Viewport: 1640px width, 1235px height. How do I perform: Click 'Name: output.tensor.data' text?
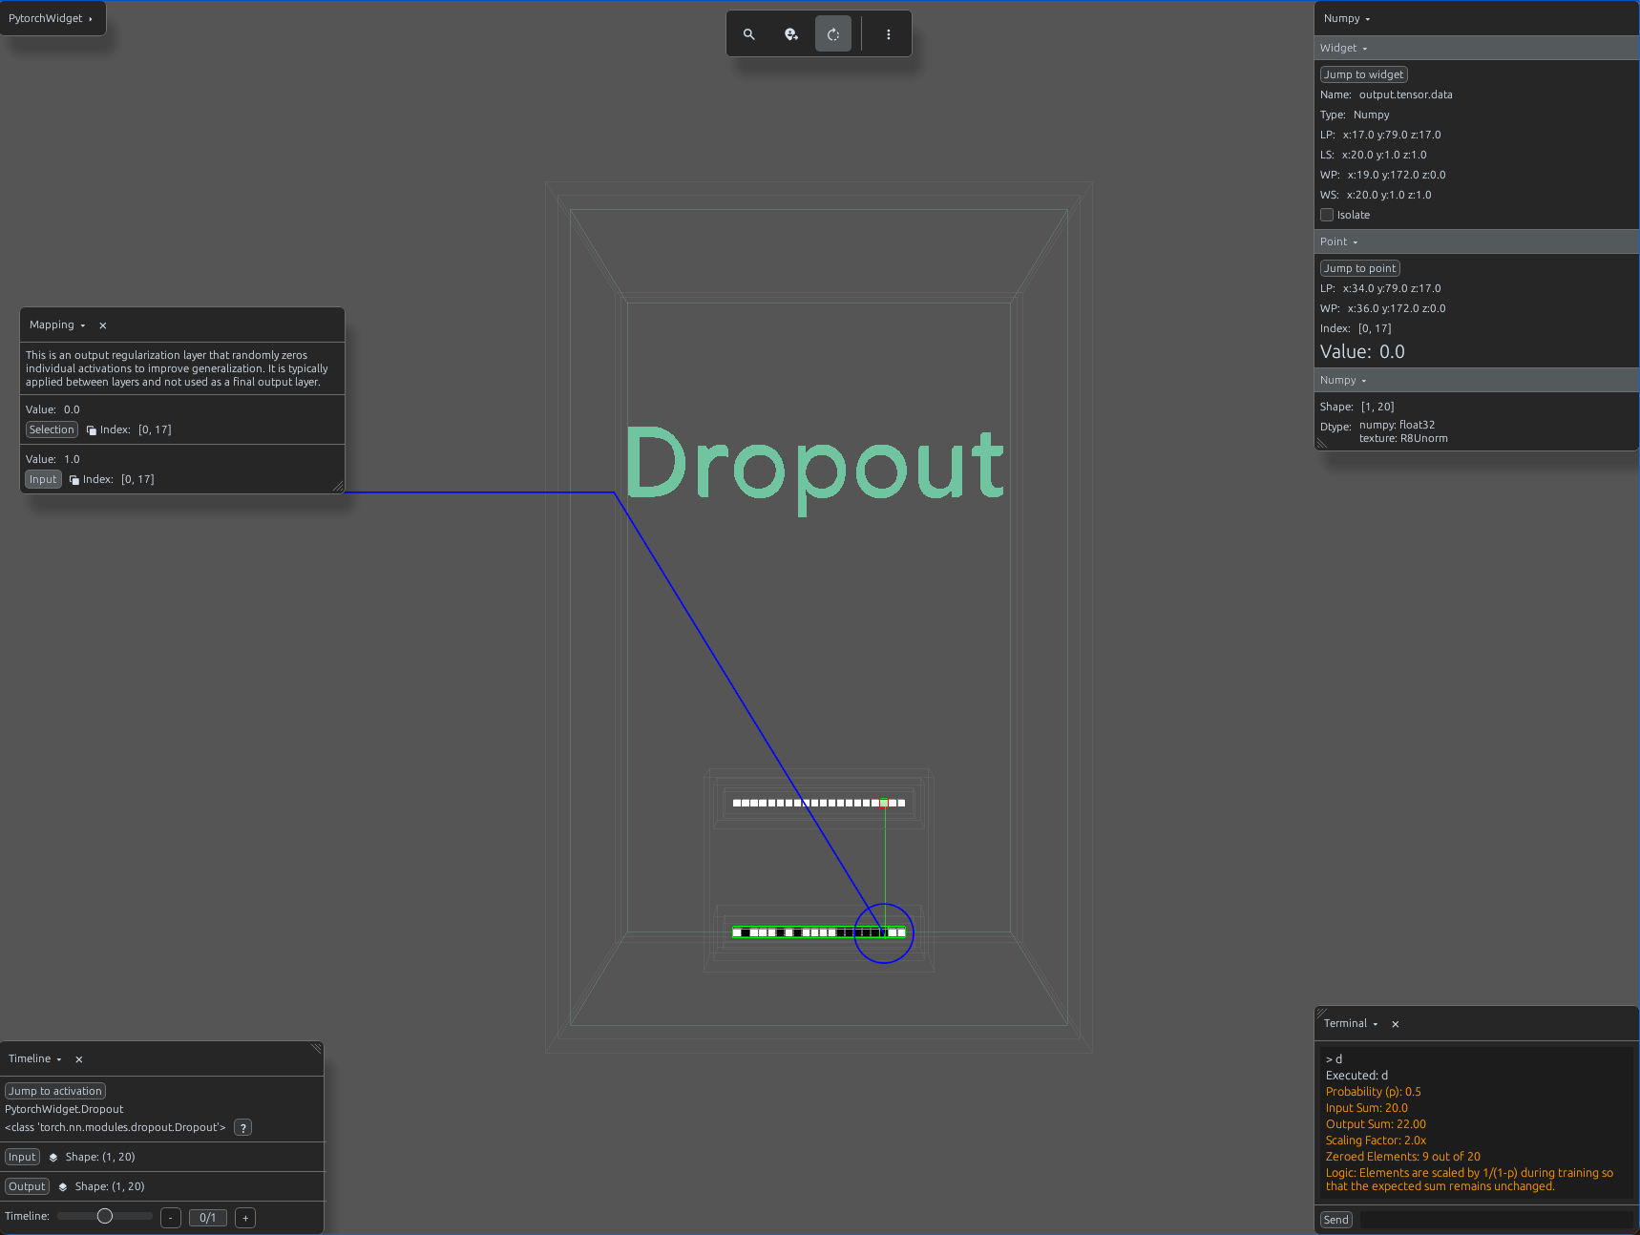[1386, 94]
